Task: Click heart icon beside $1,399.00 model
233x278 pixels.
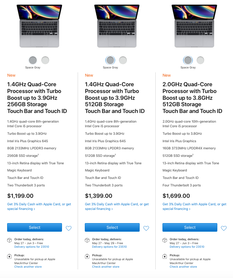Action: (146, 228)
